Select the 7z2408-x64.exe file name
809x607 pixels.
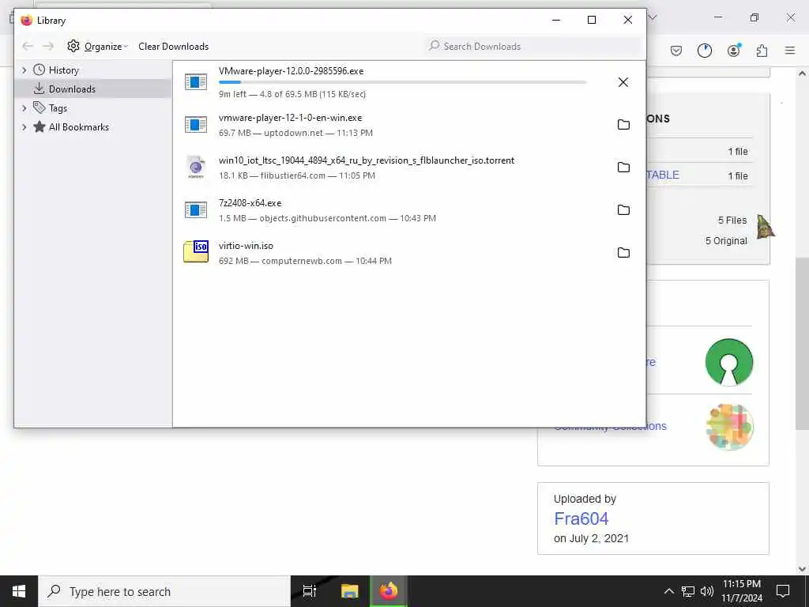coord(250,203)
